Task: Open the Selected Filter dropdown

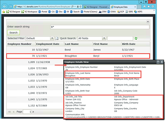Action: [x=52, y=38]
